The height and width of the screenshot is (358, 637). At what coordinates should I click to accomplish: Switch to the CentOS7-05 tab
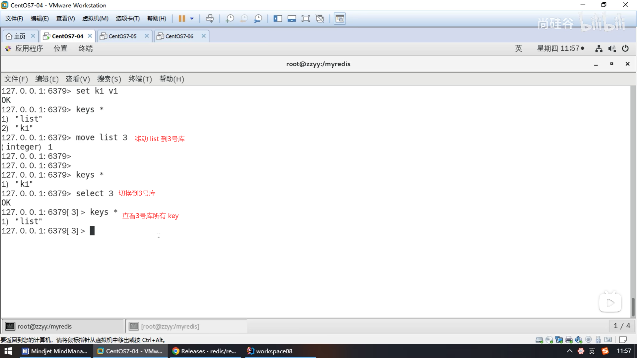(122, 36)
